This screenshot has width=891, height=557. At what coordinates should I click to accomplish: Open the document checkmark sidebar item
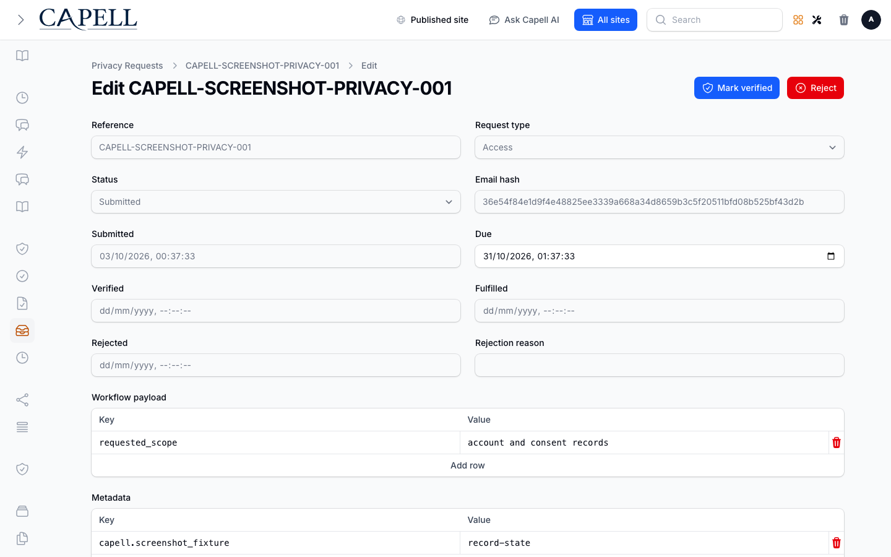tap(22, 303)
